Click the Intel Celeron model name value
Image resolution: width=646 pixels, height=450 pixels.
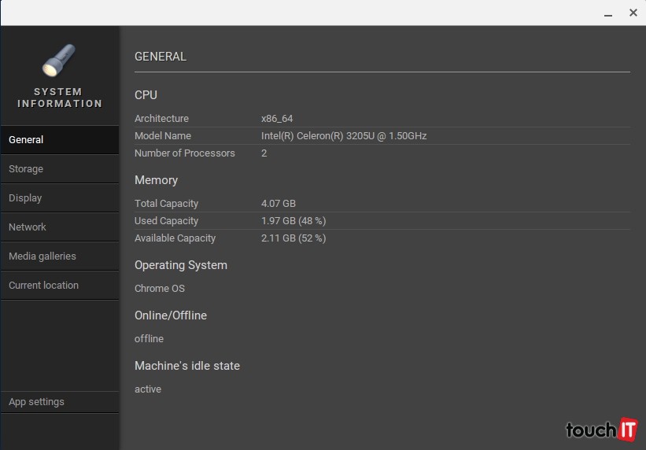(344, 136)
